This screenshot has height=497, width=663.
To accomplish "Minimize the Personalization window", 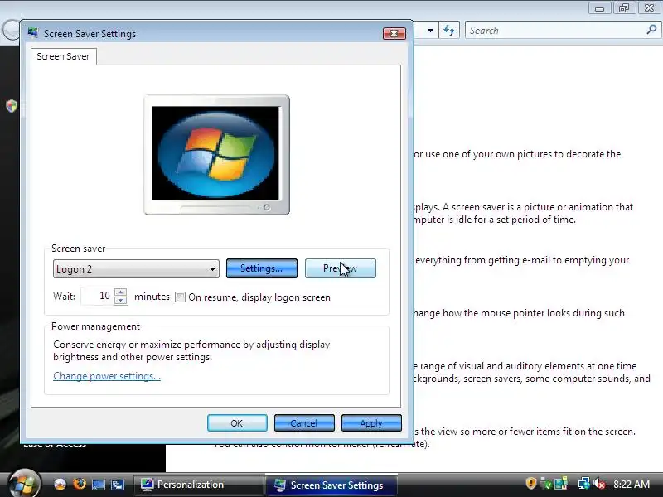I will (x=599, y=8).
